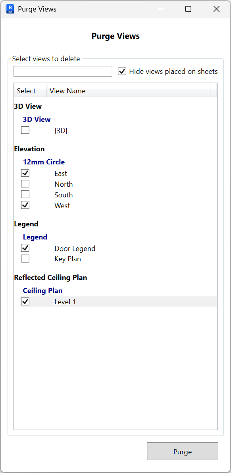This screenshot has width=231, height=473.
Task: Uncheck Level 1 ceiling plan
Action: click(x=25, y=301)
